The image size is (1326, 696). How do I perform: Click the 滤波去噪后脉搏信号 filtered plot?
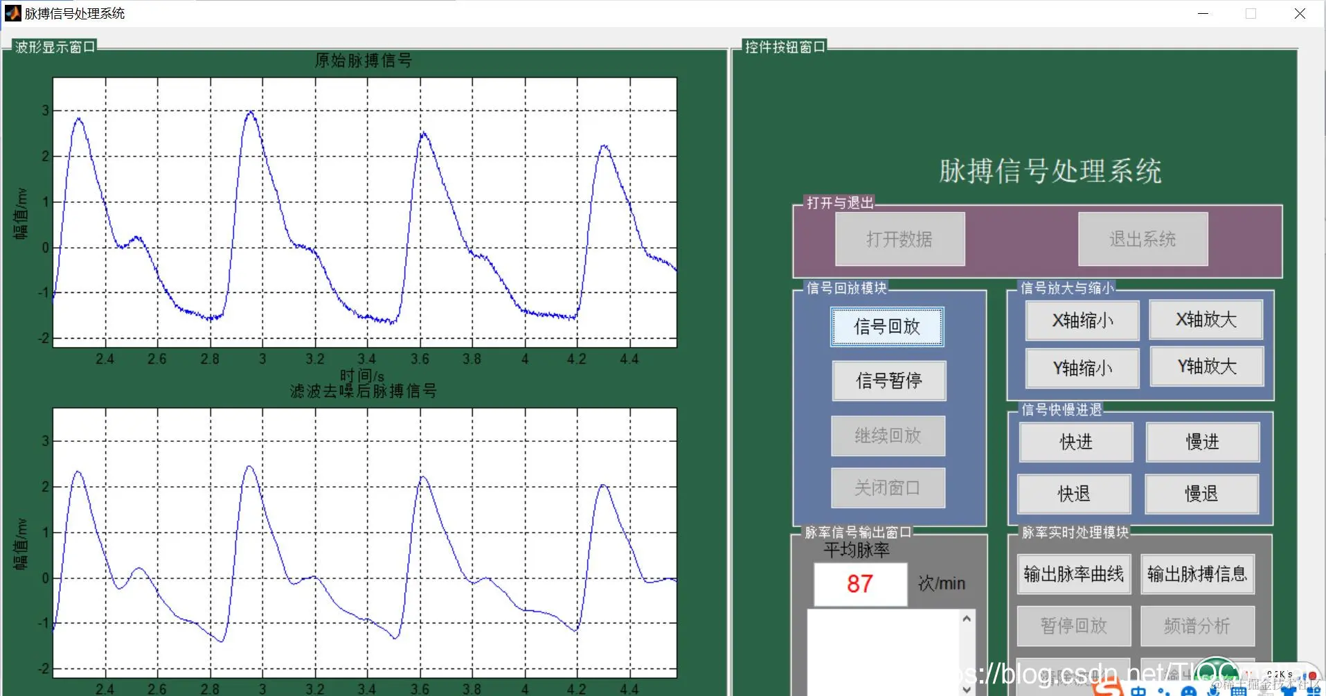[x=365, y=542]
